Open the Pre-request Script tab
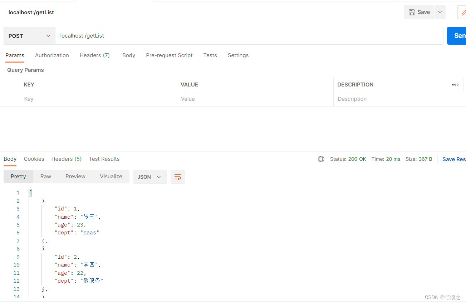Viewport: 466px width, 303px height. (169, 55)
